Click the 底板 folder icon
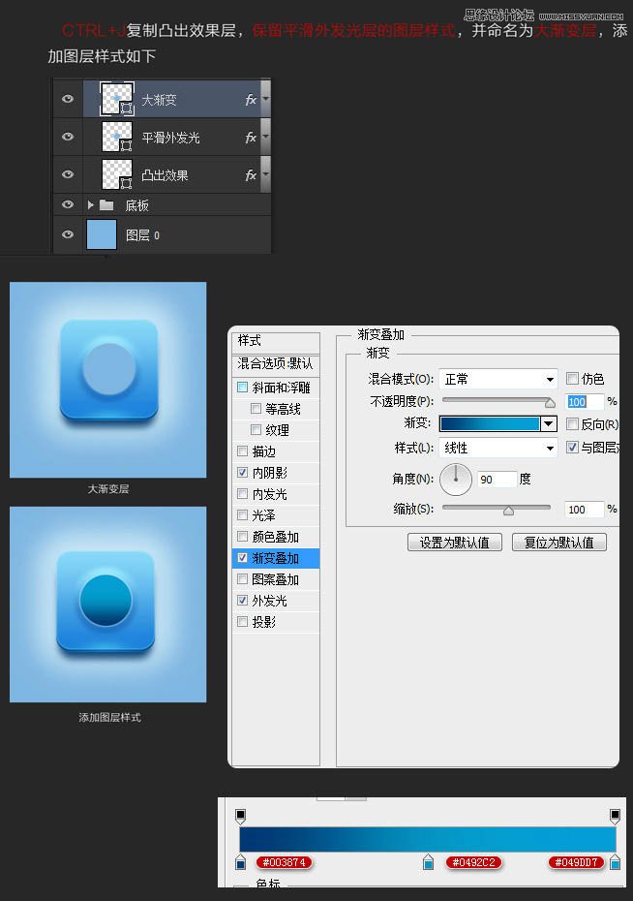This screenshot has width=633, height=901. point(106,205)
